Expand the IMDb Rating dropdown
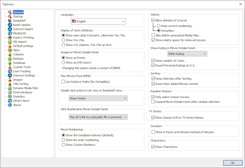 (187, 54)
